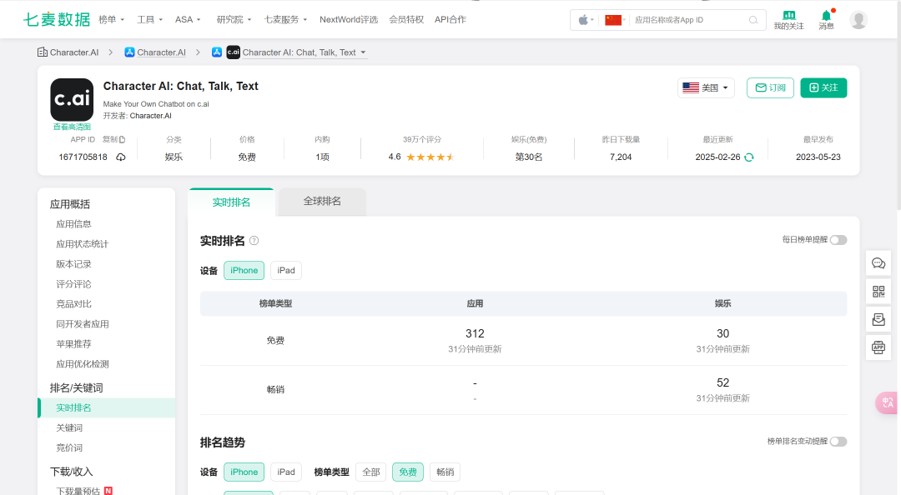Expand the 工具 menu dropdown
Viewport: 901px width, 495px height.
(150, 19)
